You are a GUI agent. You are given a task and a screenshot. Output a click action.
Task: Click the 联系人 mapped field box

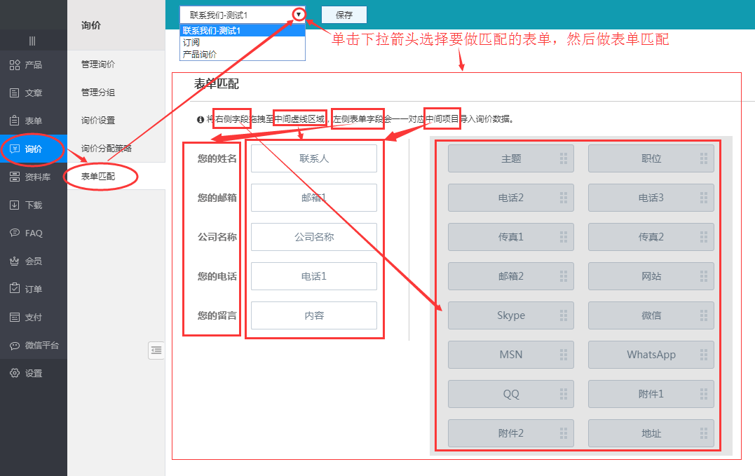tap(314, 158)
